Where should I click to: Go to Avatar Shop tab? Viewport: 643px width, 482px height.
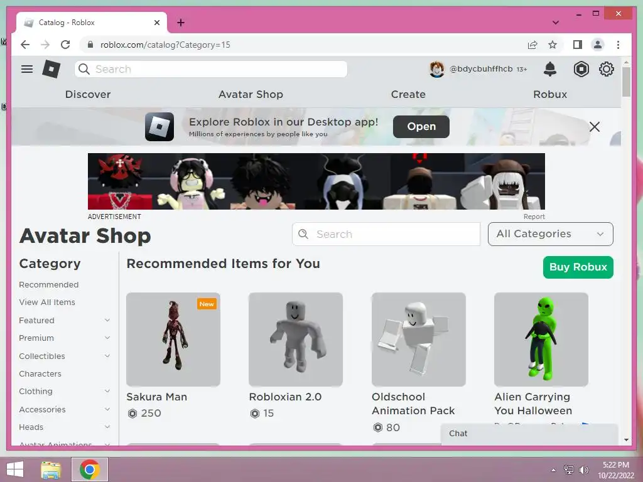pyautogui.click(x=251, y=94)
